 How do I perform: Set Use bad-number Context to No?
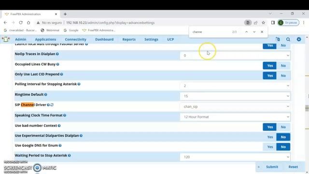pos(283,127)
